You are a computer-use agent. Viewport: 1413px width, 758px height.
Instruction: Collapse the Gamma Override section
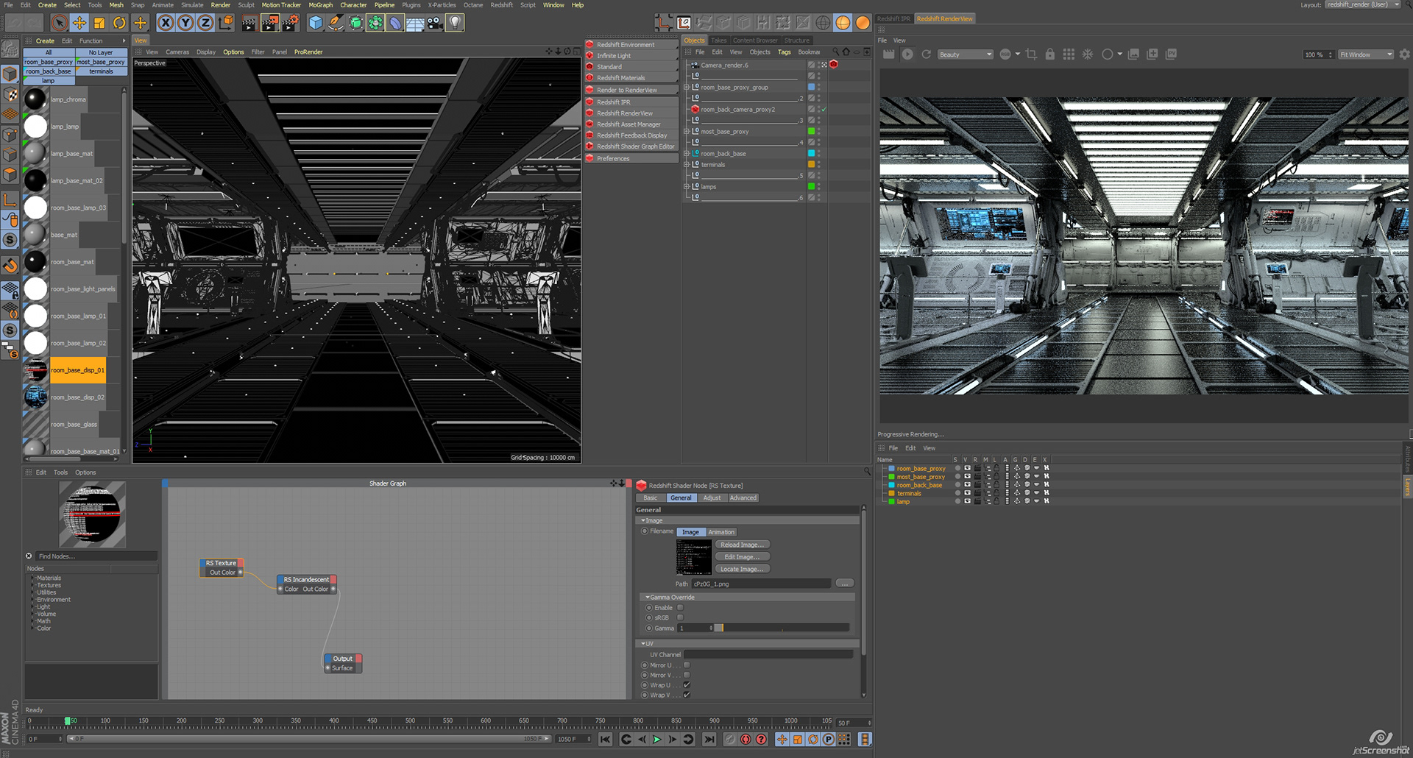[x=647, y=598]
